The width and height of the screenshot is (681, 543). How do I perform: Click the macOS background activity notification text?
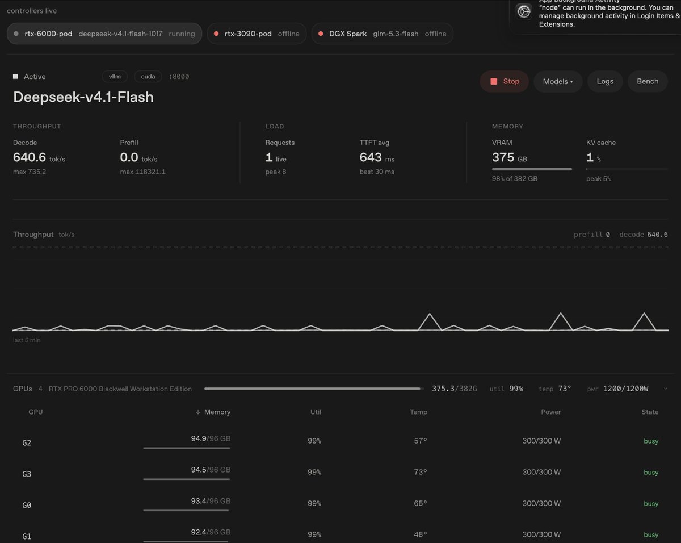pyautogui.click(x=609, y=16)
